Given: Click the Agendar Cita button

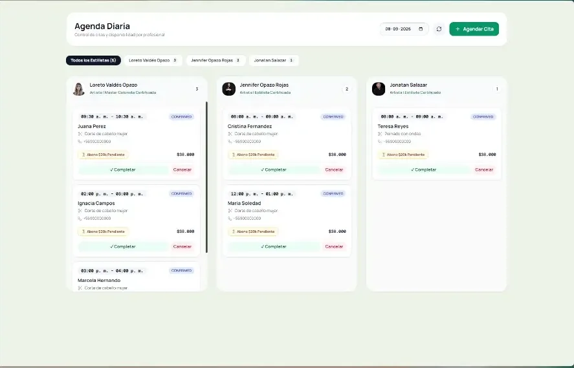Looking at the screenshot, I should click(x=474, y=29).
